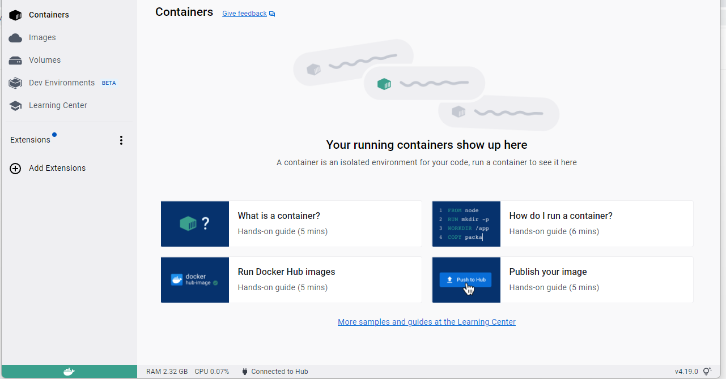Click the Add Extensions plus icon

point(15,169)
